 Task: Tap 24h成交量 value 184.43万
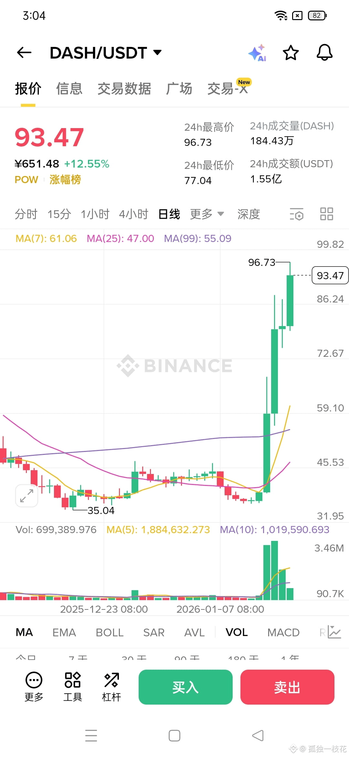[272, 141]
